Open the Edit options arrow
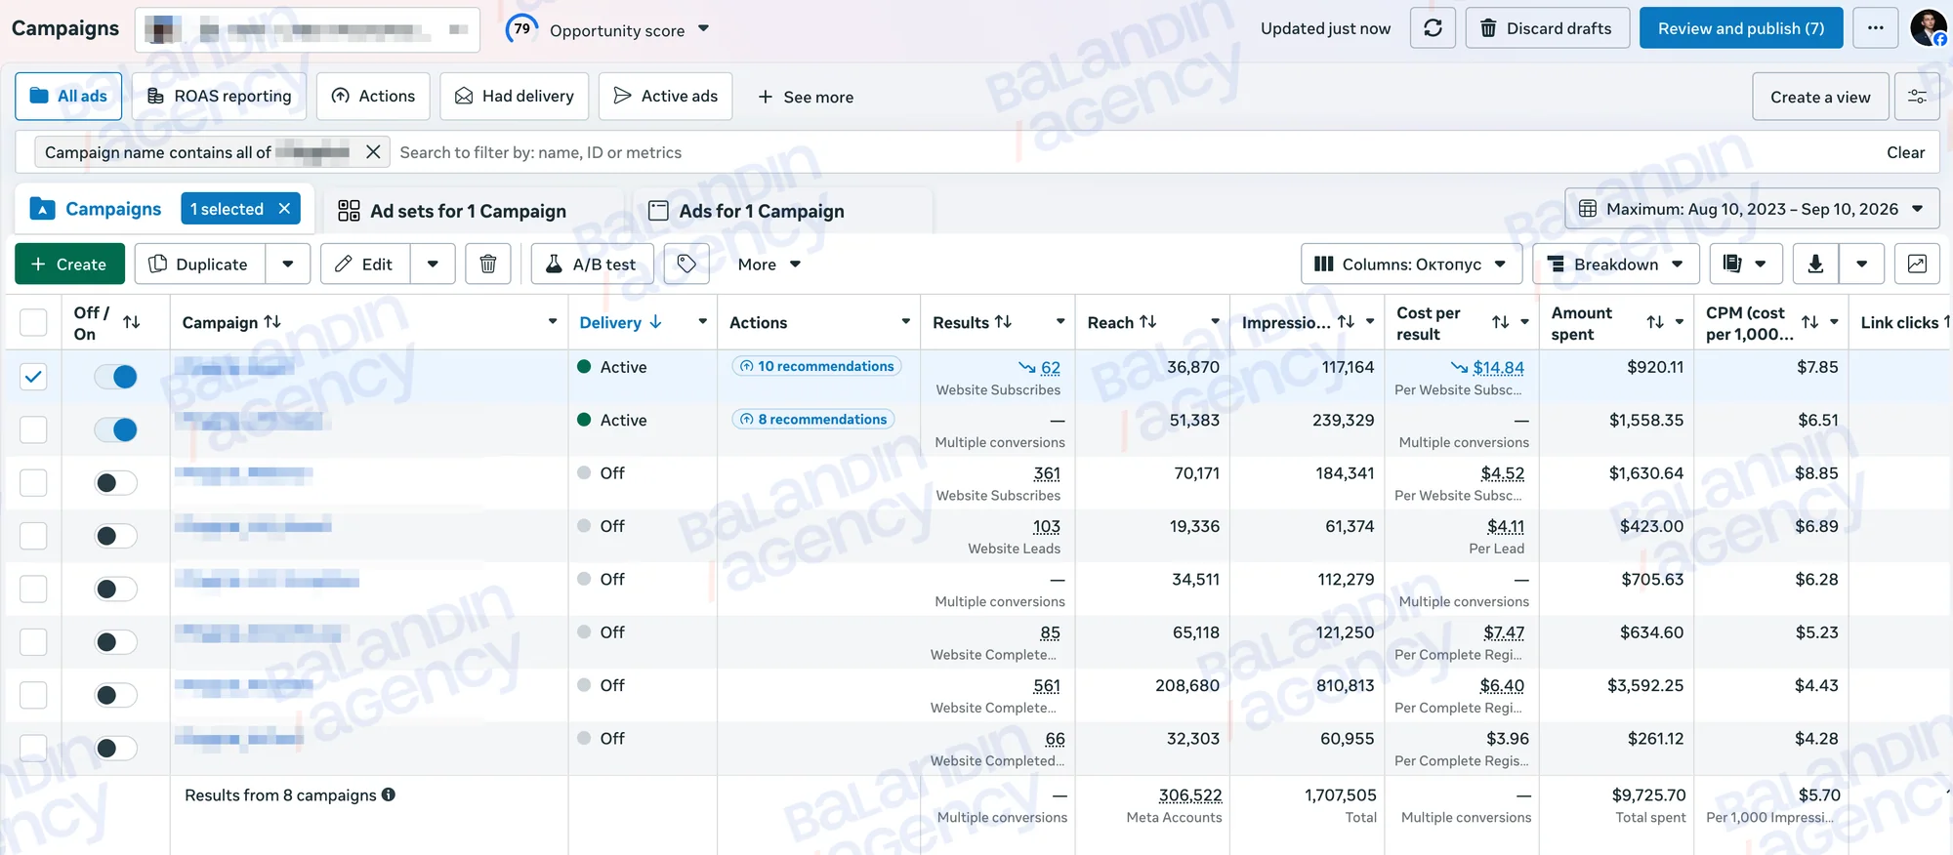 pyautogui.click(x=433, y=265)
